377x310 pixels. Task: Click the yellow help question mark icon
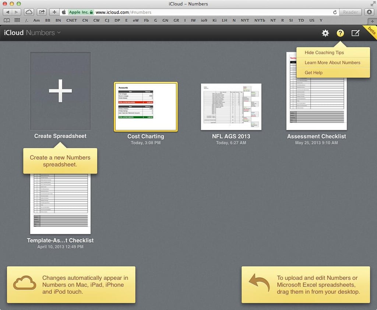[x=340, y=33]
